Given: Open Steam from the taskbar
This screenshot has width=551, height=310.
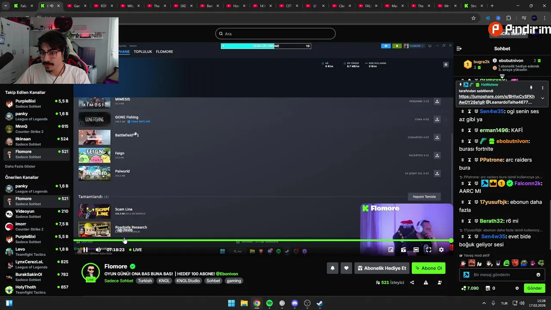Looking at the screenshot, I should click(320, 303).
